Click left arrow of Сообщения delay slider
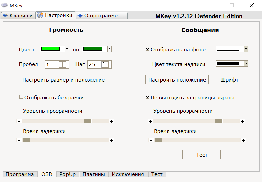This screenshot has width=262, height=182. (x=151, y=140)
